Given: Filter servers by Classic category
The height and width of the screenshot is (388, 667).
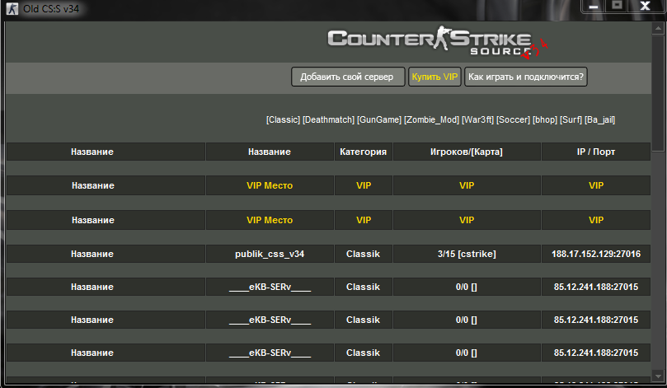Looking at the screenshot, I should point(283,119).
